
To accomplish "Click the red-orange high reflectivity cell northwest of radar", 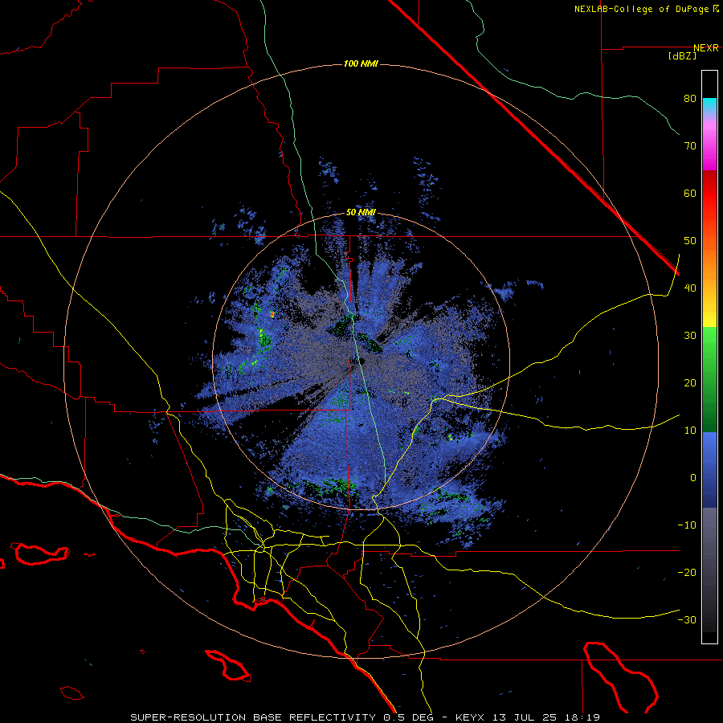I will click(272, 314).
